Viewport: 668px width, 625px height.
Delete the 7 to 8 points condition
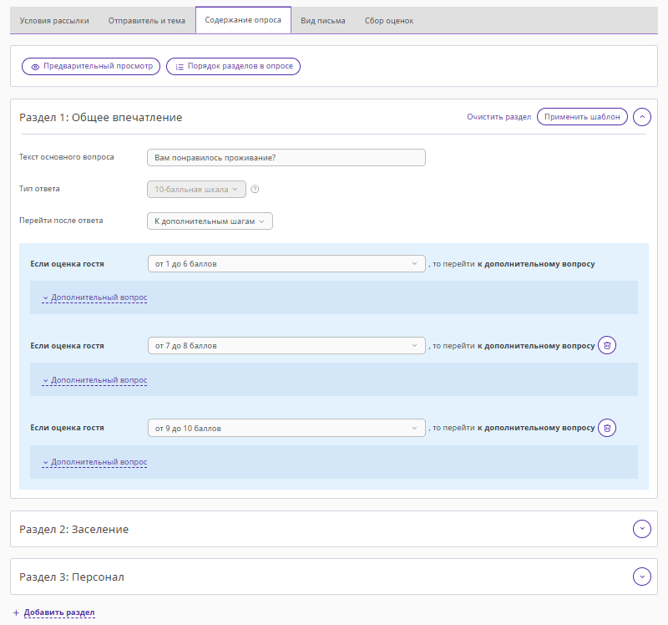(x=607, y=345)
